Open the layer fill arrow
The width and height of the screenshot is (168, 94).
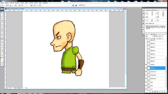coord(162,39)
